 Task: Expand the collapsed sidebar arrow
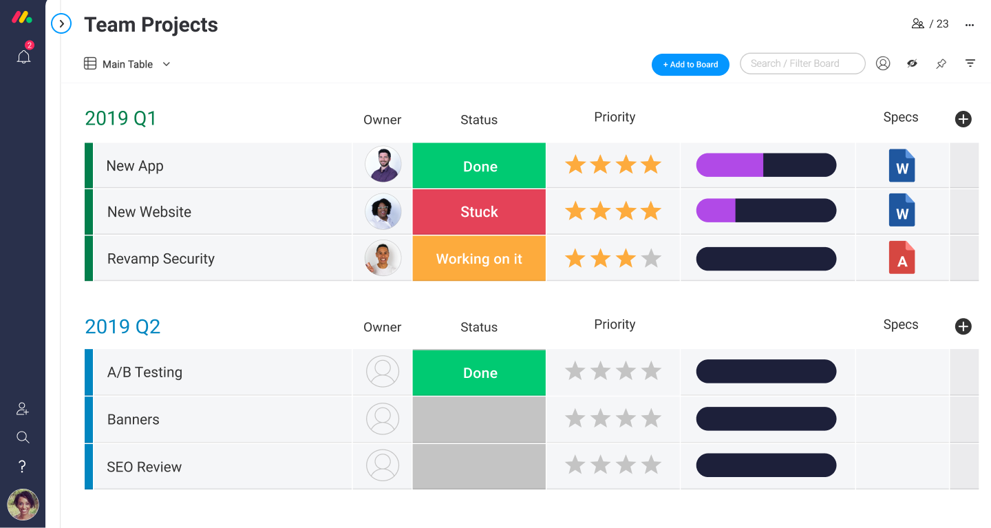point(61,24)
